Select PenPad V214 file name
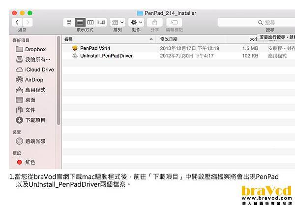Image resolution: width=295 pixels, height=207 pixels. tap(95, 48)
